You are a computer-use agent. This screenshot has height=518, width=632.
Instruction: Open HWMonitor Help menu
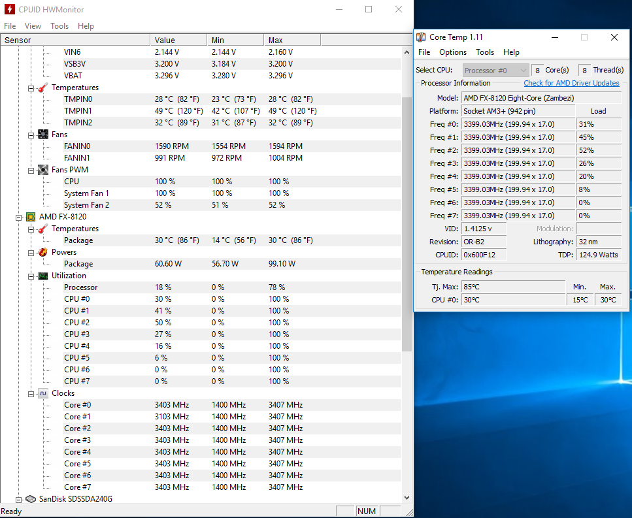click(x=86, y=26)
